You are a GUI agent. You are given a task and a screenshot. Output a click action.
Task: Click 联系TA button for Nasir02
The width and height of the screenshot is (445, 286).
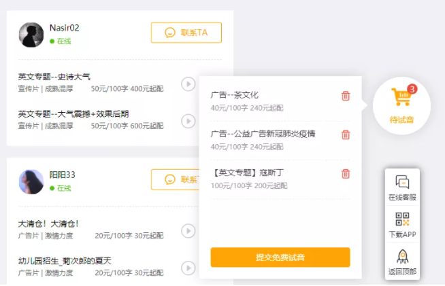click(186, 33)
